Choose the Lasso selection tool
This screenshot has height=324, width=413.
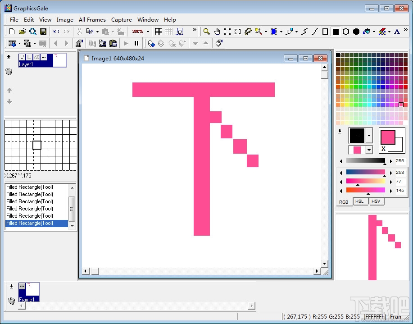pos(248,32)
